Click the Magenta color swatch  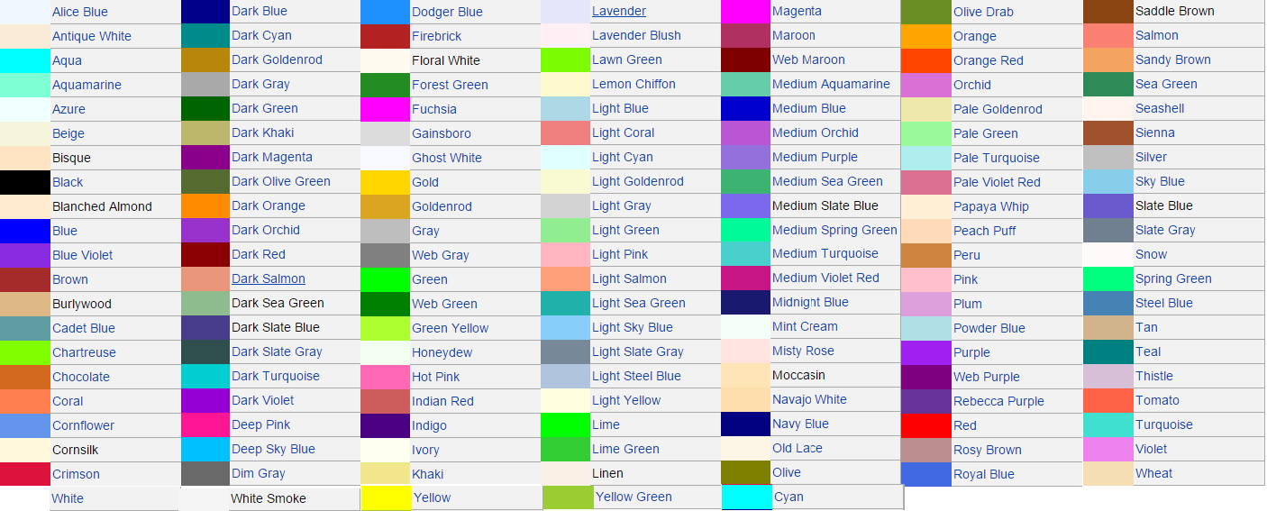point(745,11)
